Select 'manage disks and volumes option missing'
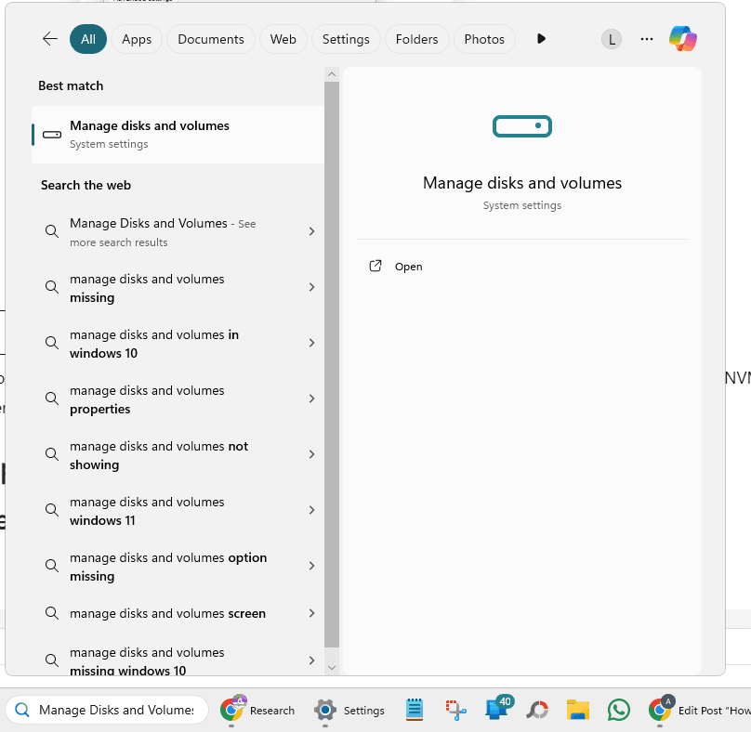 178,567
